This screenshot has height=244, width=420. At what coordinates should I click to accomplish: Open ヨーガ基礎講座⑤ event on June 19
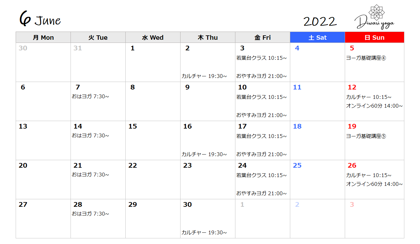pyautogui.click(x=366, y=136)
